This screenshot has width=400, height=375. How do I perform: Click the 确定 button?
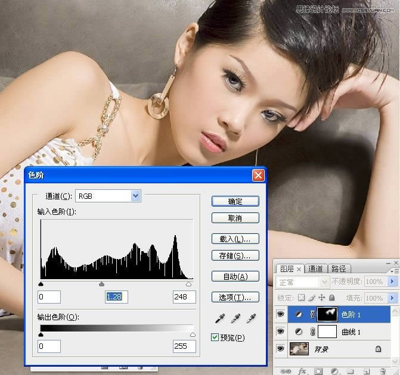click(235, 202)
